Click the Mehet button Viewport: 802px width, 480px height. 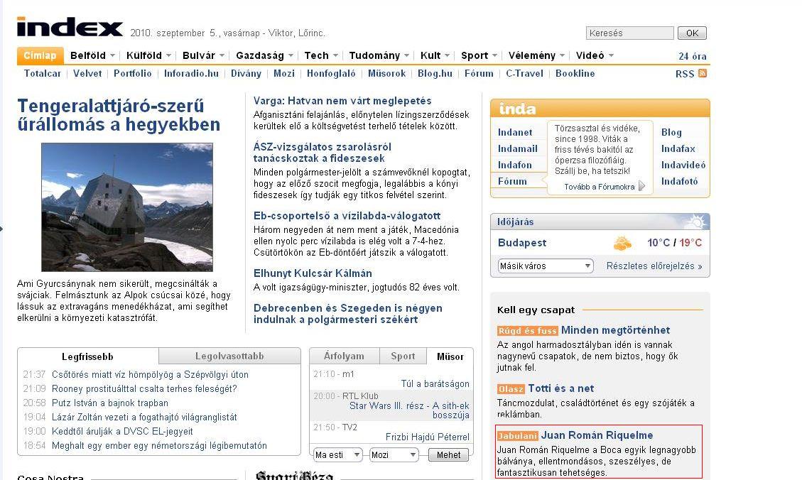[448, 454]
